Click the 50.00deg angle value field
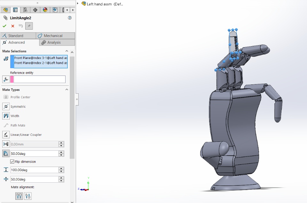 [x=34, y=154]
